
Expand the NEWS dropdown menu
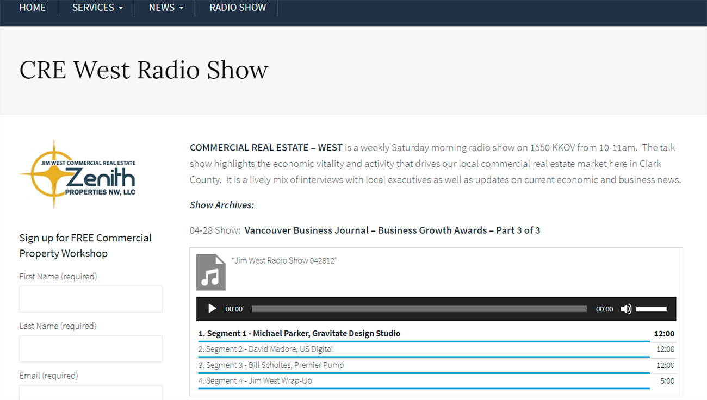pos(166,8)
